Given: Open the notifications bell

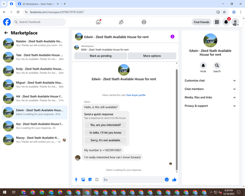Looking at the screenshot, I should [226, 22].
